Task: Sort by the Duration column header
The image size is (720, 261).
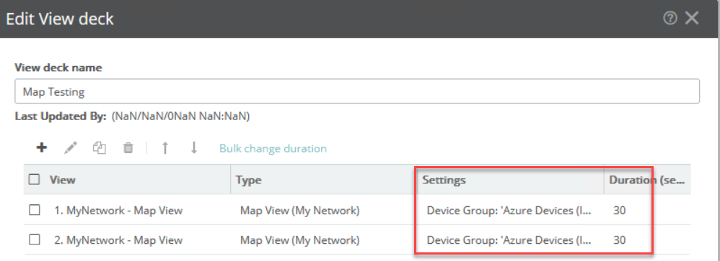Action: 647,180
